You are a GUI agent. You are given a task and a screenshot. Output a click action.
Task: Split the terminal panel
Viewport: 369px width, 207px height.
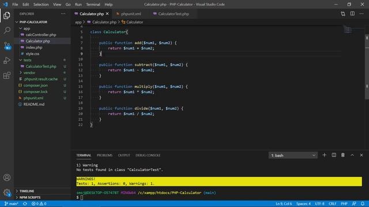(334, 155)
